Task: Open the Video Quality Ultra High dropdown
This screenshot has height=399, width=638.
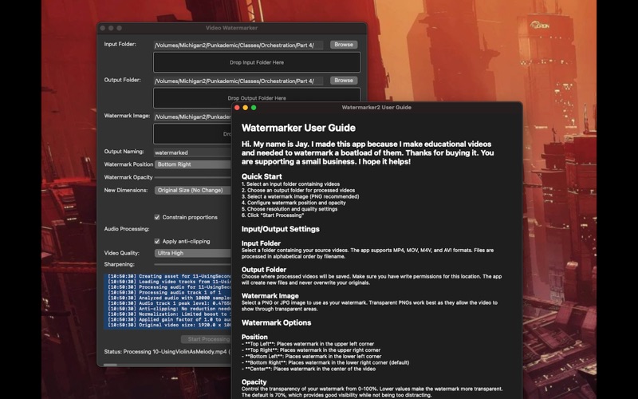Action: point(193,253)
